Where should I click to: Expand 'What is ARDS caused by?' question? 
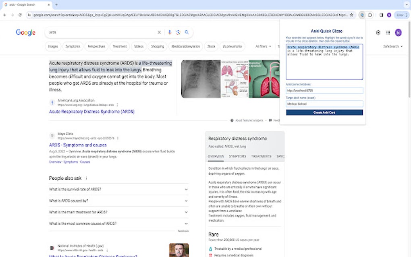(118, 201)
